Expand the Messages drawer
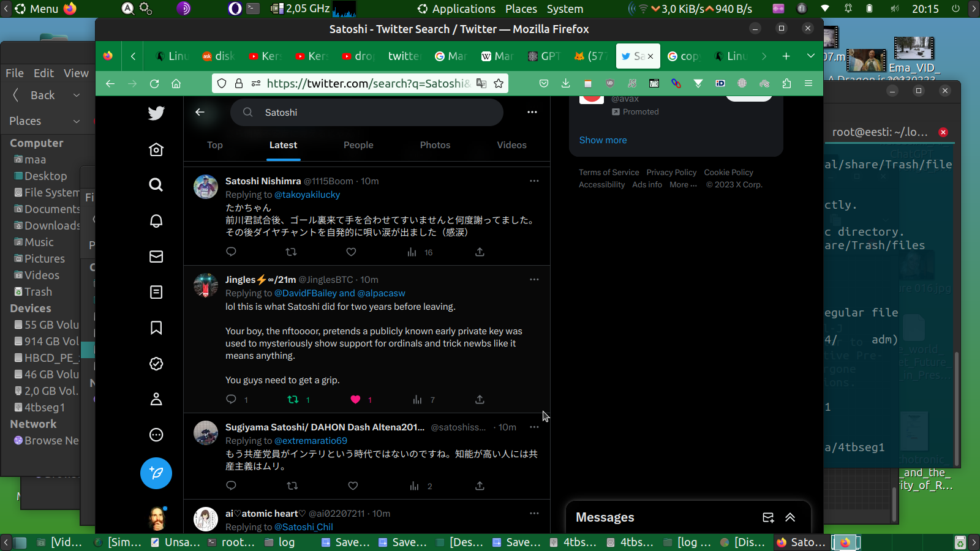The width and height of the screenshot is (980, 551). coord(790,517)
